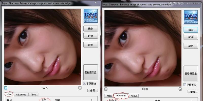Zoom out with the minus button in the right window

point(106,89)
